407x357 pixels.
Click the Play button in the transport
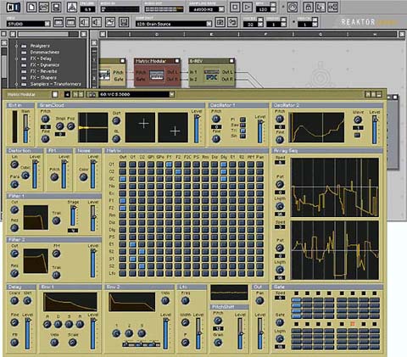[x=248, y=7]
